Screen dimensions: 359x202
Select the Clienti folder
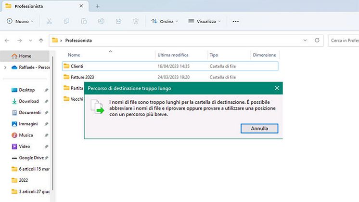tap(77, 66)
